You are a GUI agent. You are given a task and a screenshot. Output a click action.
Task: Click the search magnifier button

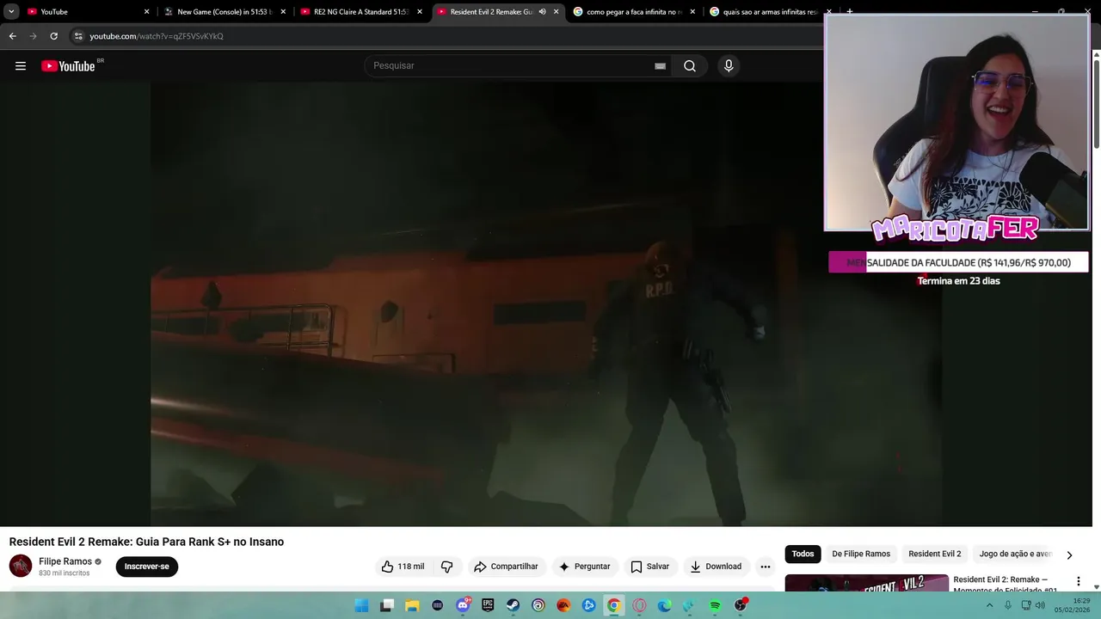point(690,66)
